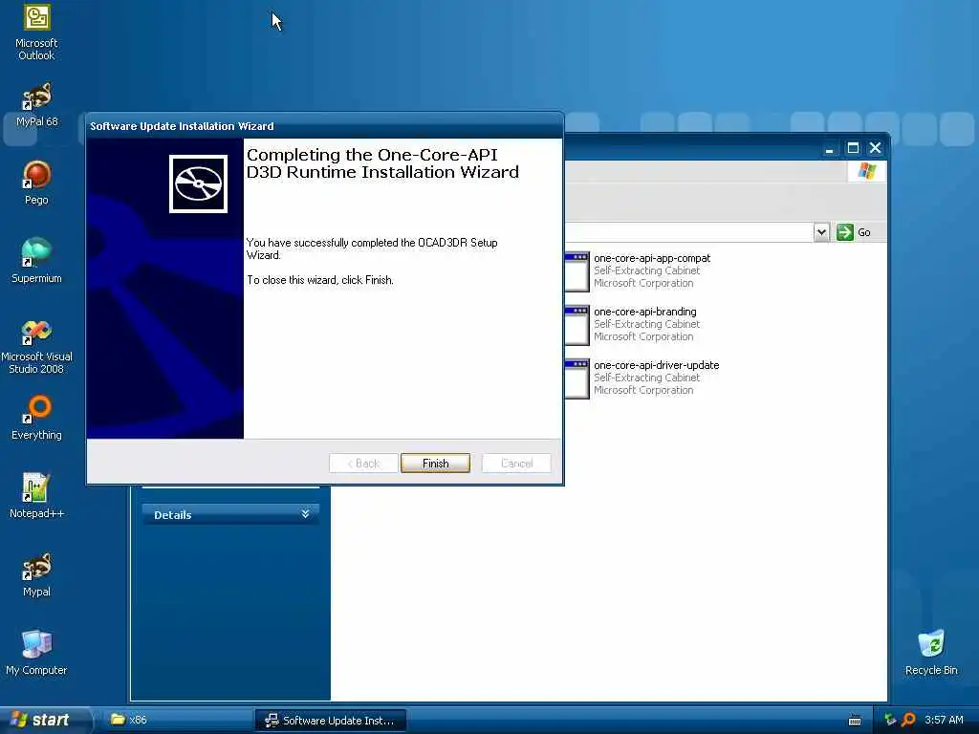Select the Notepad++ desktop icon
Image resolution: width=979 pixels, height=734 pixels.
(36, 495)
